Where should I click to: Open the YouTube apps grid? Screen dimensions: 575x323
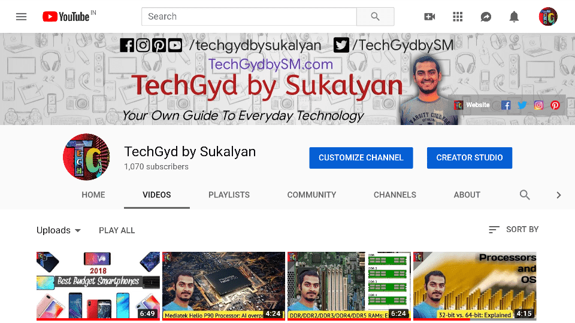[x=458, y=17]
